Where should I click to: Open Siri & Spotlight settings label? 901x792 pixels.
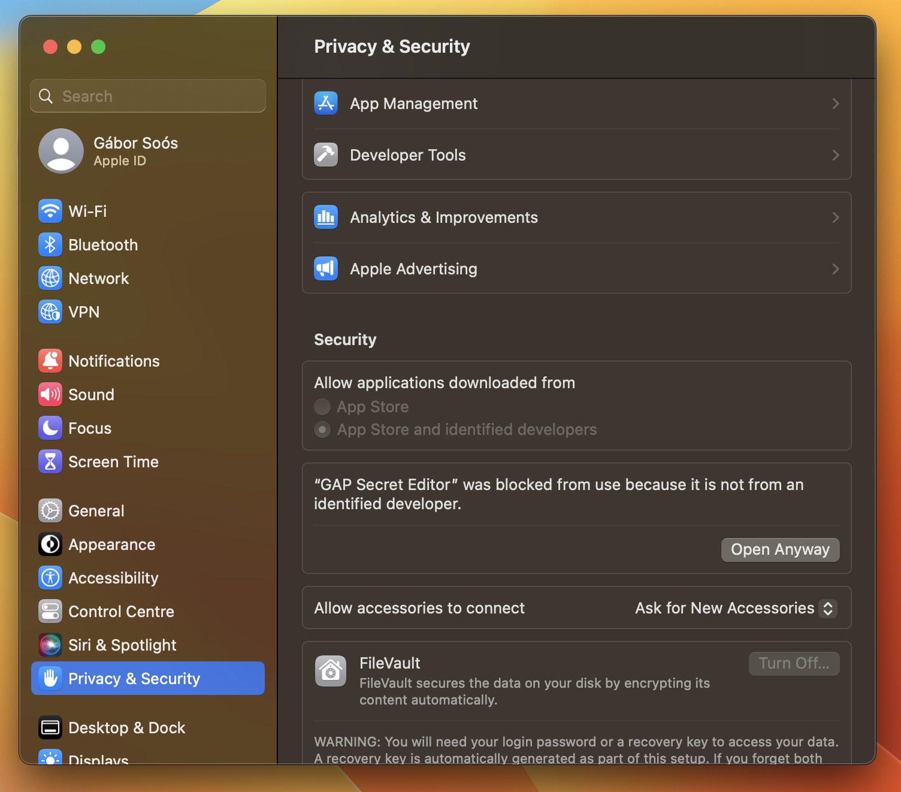[x=122, y=645]
